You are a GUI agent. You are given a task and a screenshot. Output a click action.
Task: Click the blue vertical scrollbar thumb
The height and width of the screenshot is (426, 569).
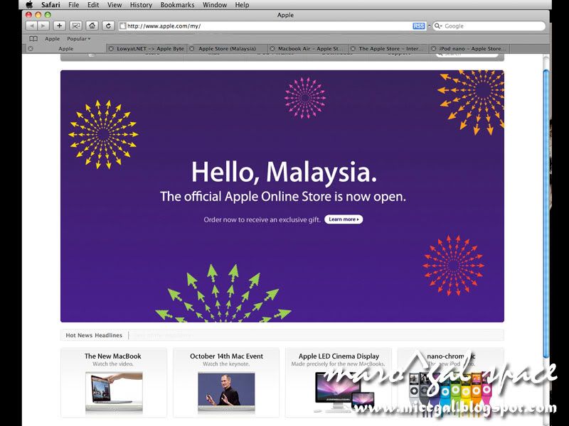pos(546,214)
